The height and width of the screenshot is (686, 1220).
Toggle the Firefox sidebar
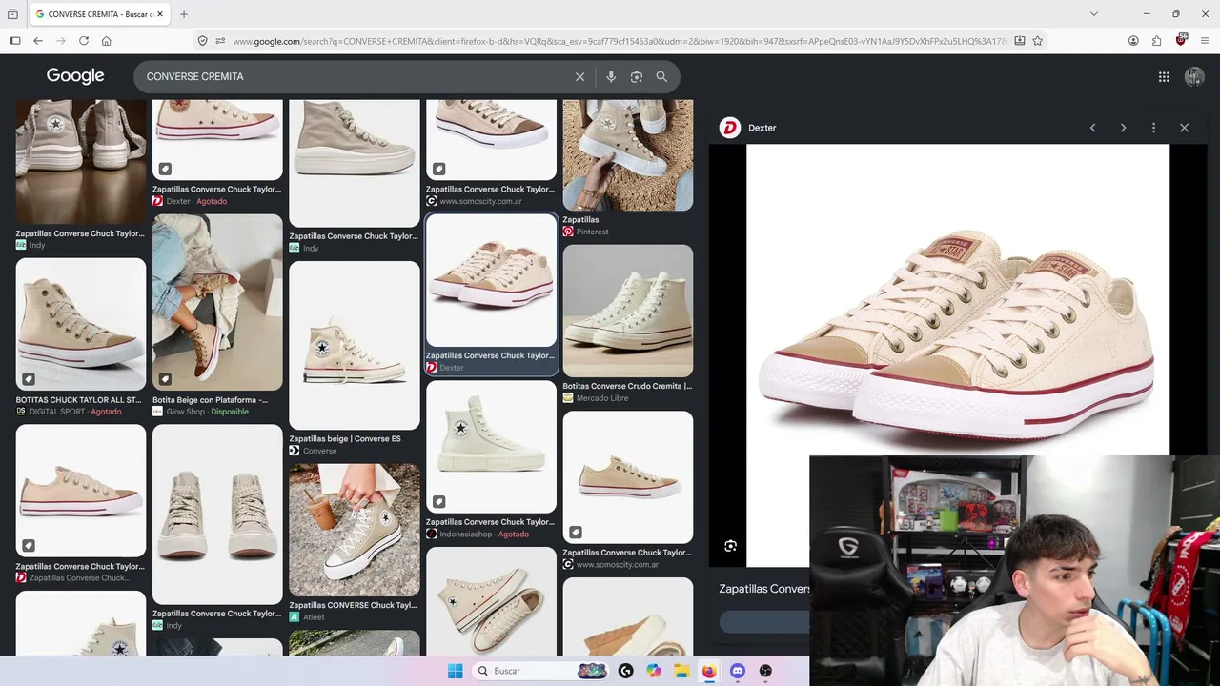(x=15, y=41)
